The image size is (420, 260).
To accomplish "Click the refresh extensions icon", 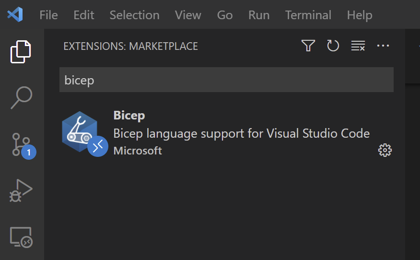I will pyautogui.click(x=333, y=46).
